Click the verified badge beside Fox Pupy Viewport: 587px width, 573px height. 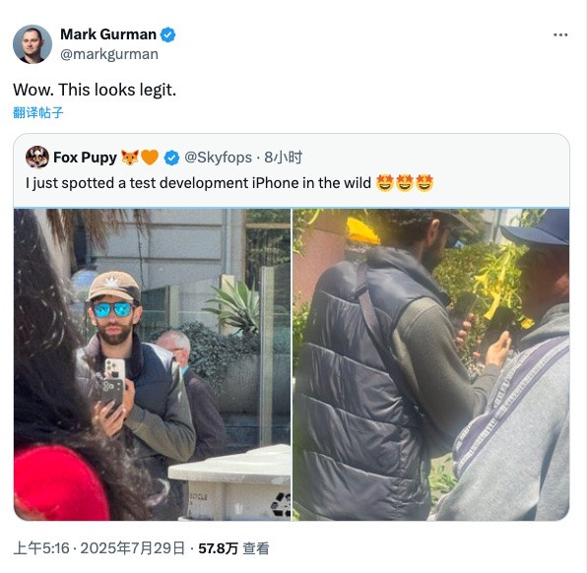171,158
